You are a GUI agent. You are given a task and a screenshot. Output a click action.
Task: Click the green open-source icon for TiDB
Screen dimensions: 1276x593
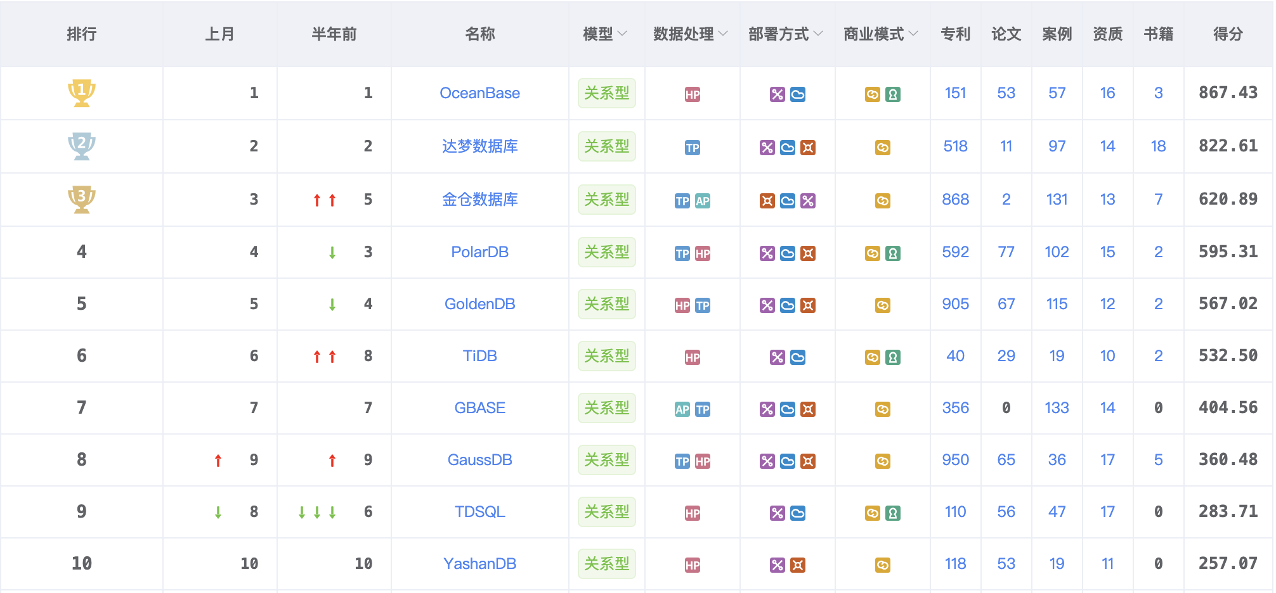893,357
